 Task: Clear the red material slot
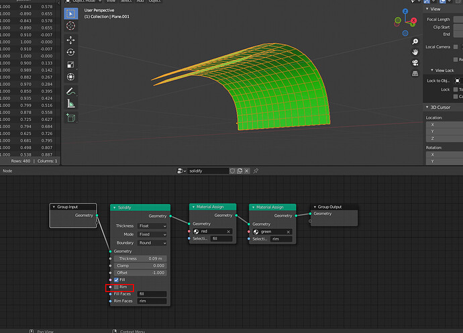click(x=229, y=232)
